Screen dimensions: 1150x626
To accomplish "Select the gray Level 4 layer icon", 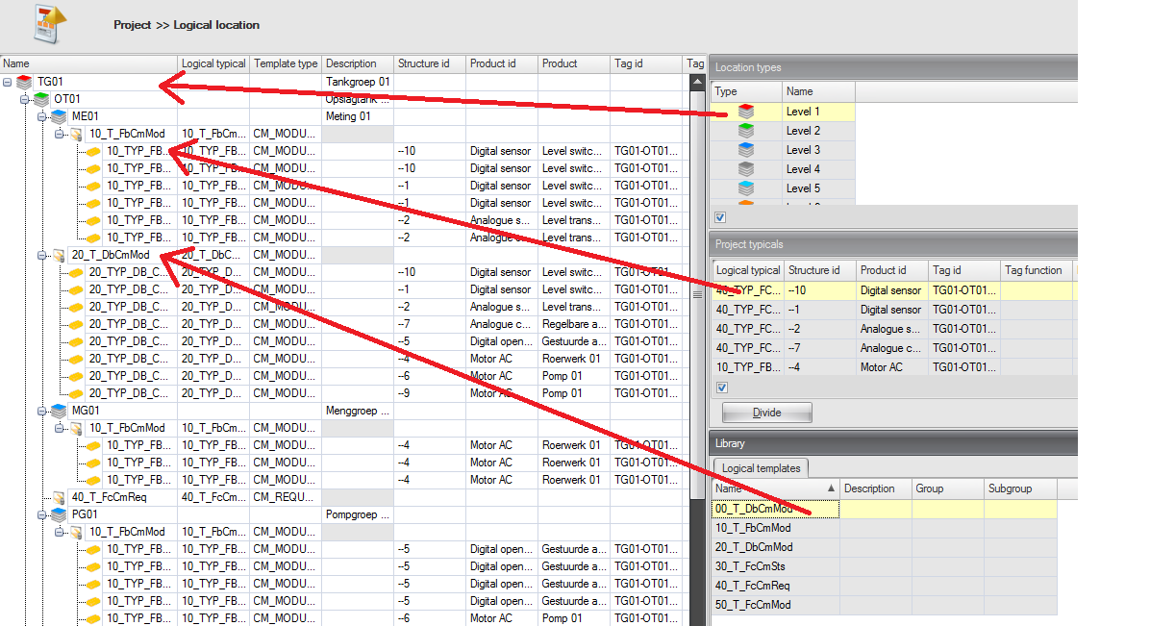I will tap(746, 169).
